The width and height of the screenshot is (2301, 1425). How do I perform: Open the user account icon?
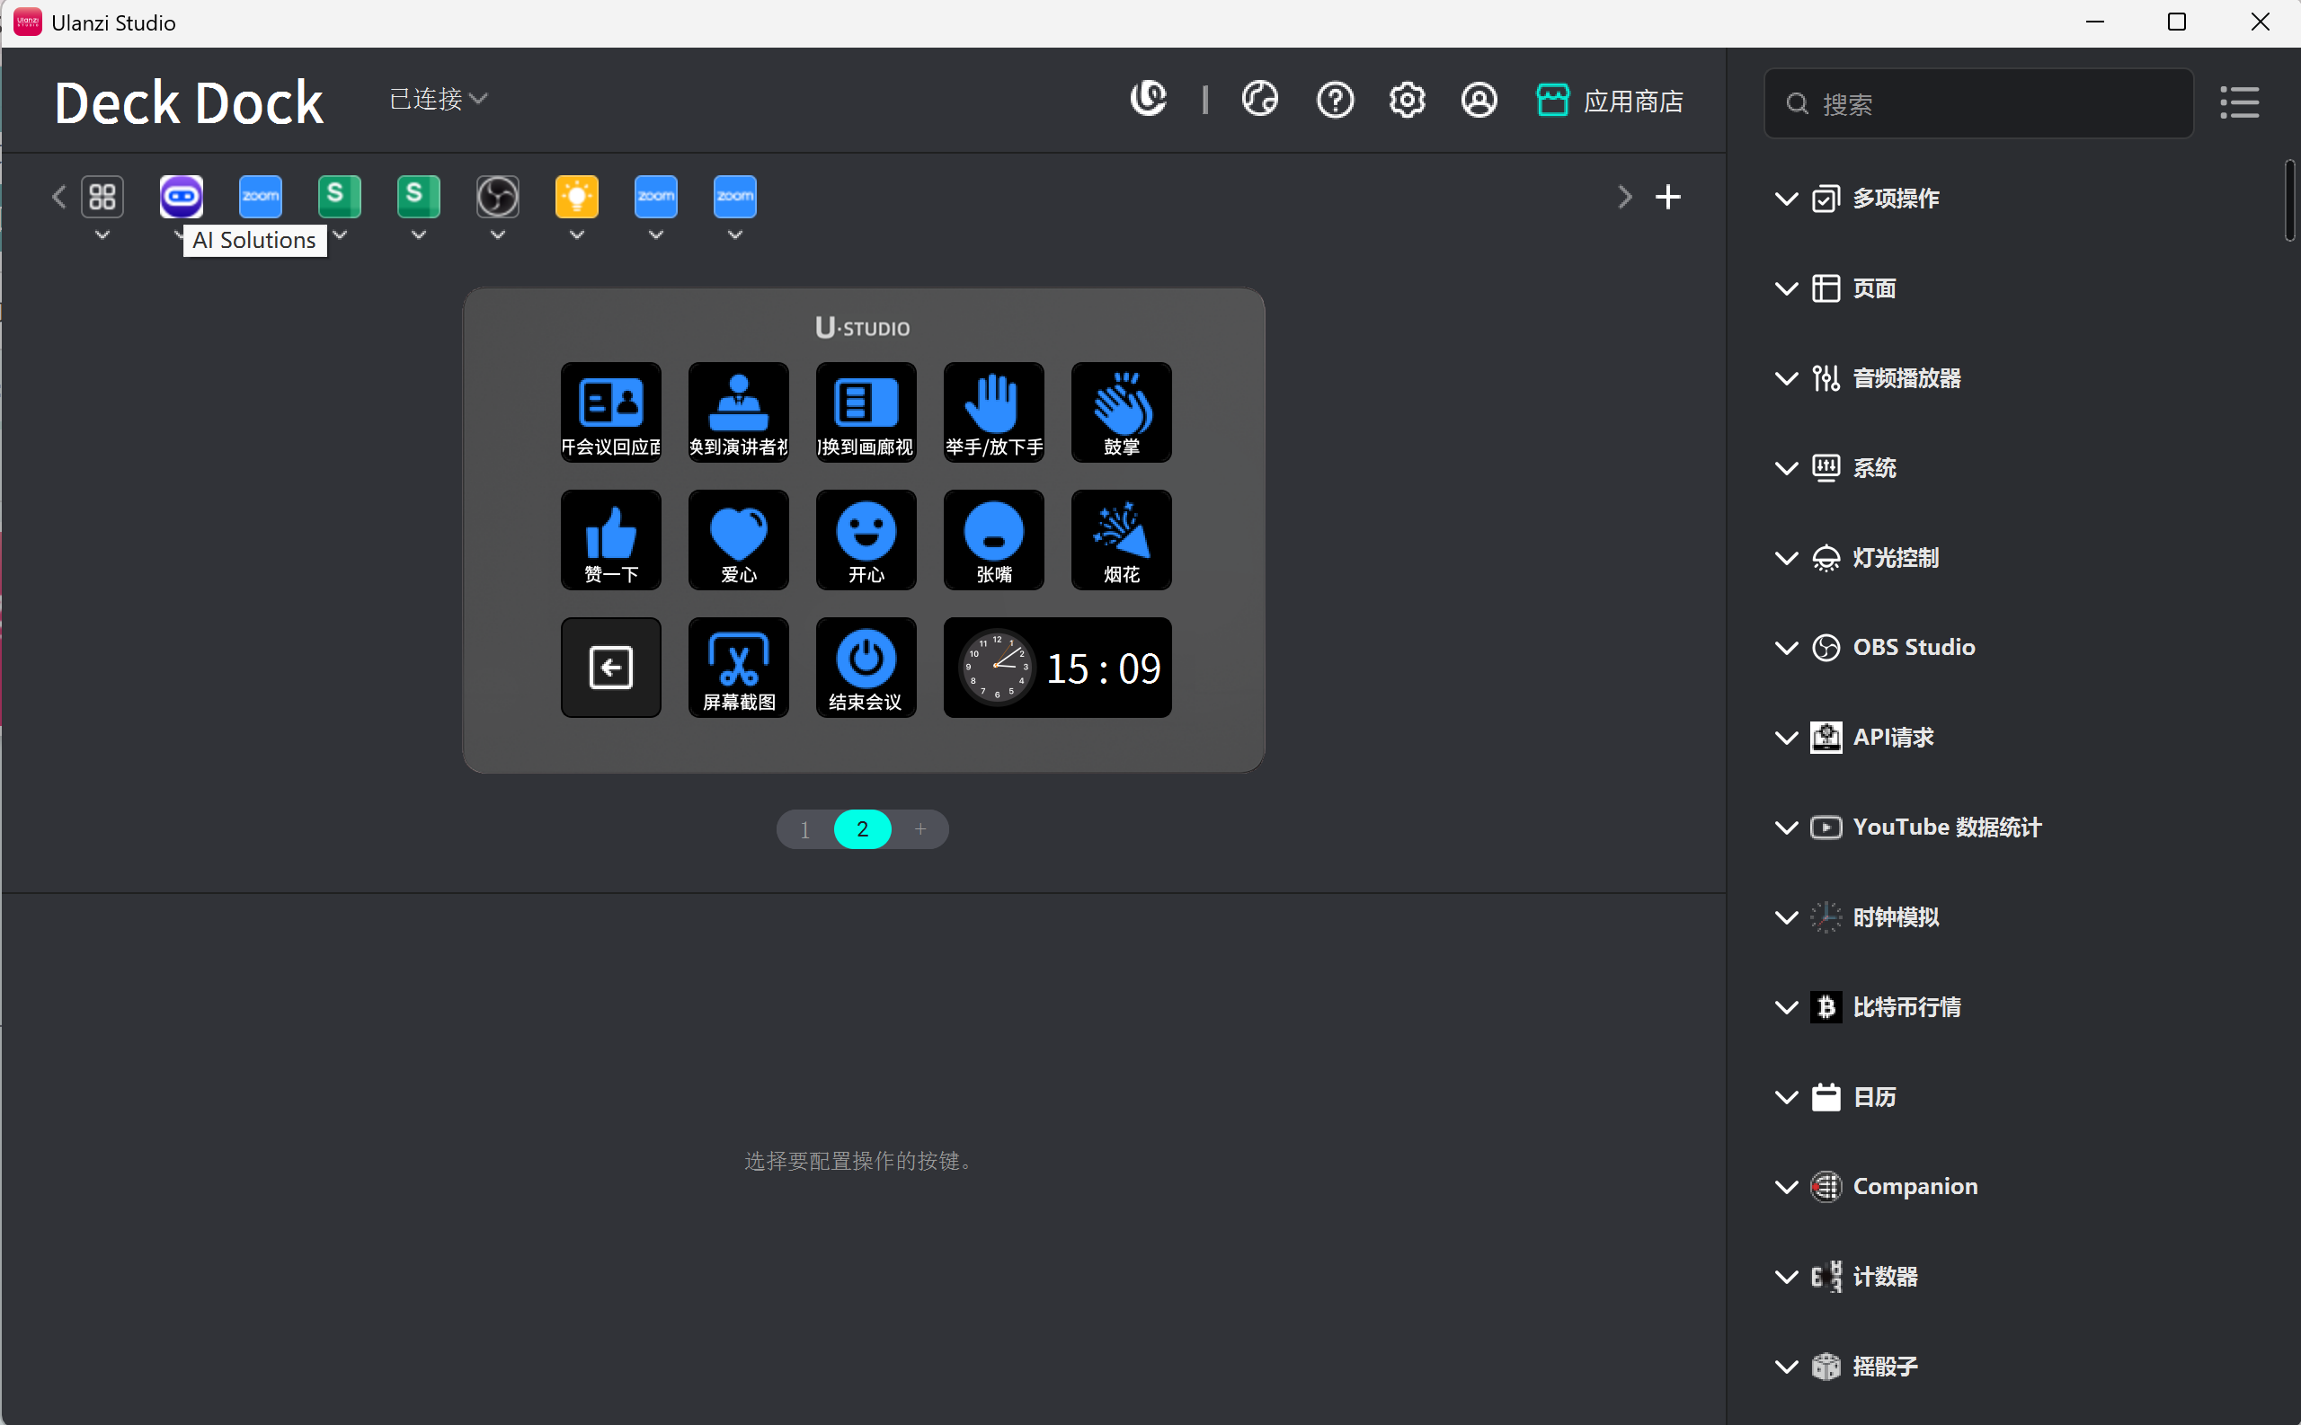pos(1478,100)
